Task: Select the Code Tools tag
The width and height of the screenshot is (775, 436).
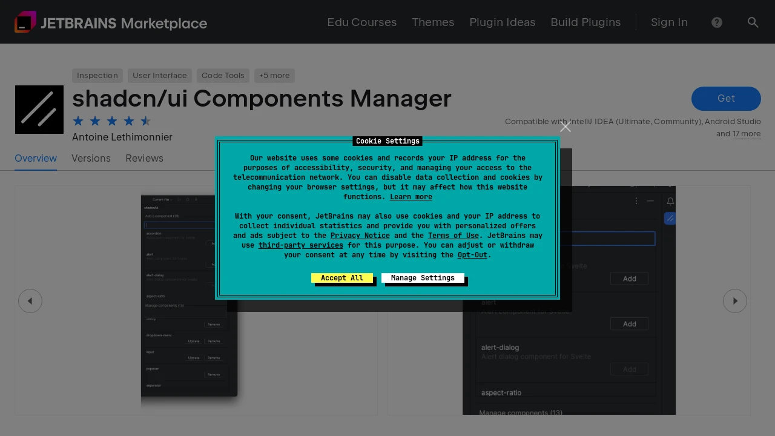Action: point(223,76)
